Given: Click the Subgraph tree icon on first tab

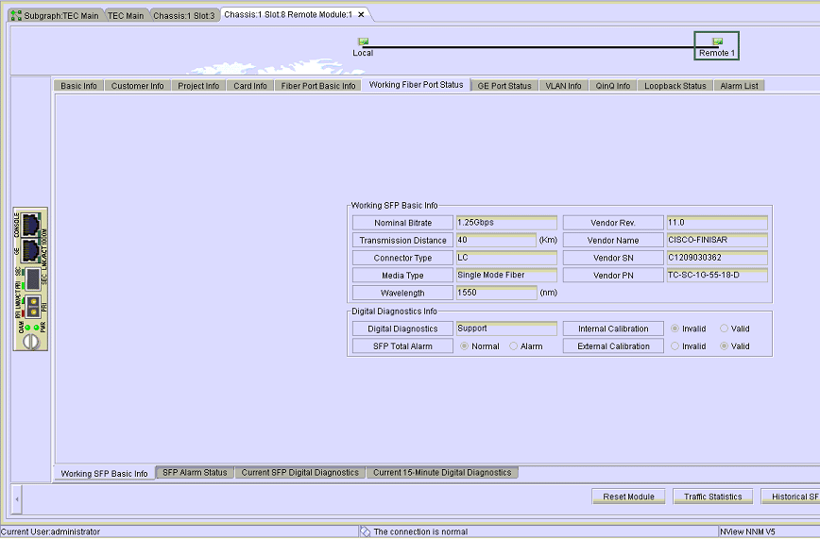Looking at the screenshot, I should coord(16,16).
